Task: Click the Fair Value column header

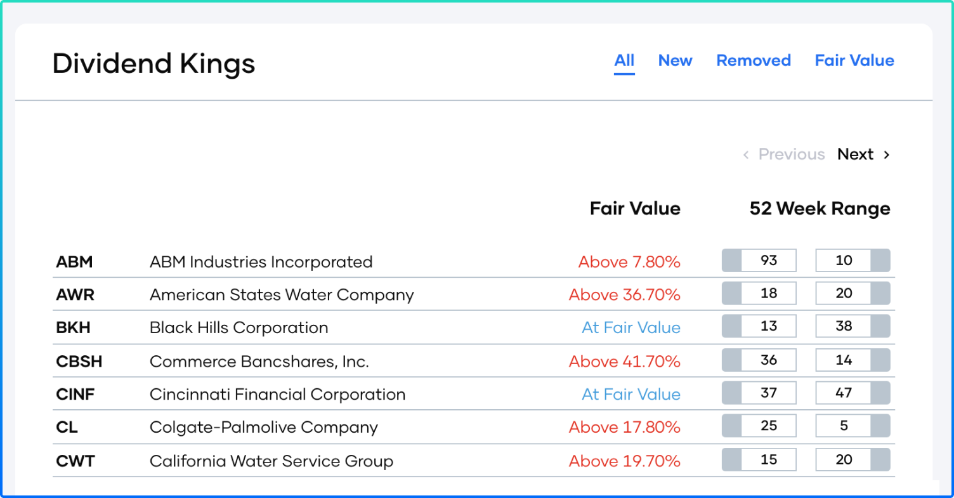Action: coord(635,209)
